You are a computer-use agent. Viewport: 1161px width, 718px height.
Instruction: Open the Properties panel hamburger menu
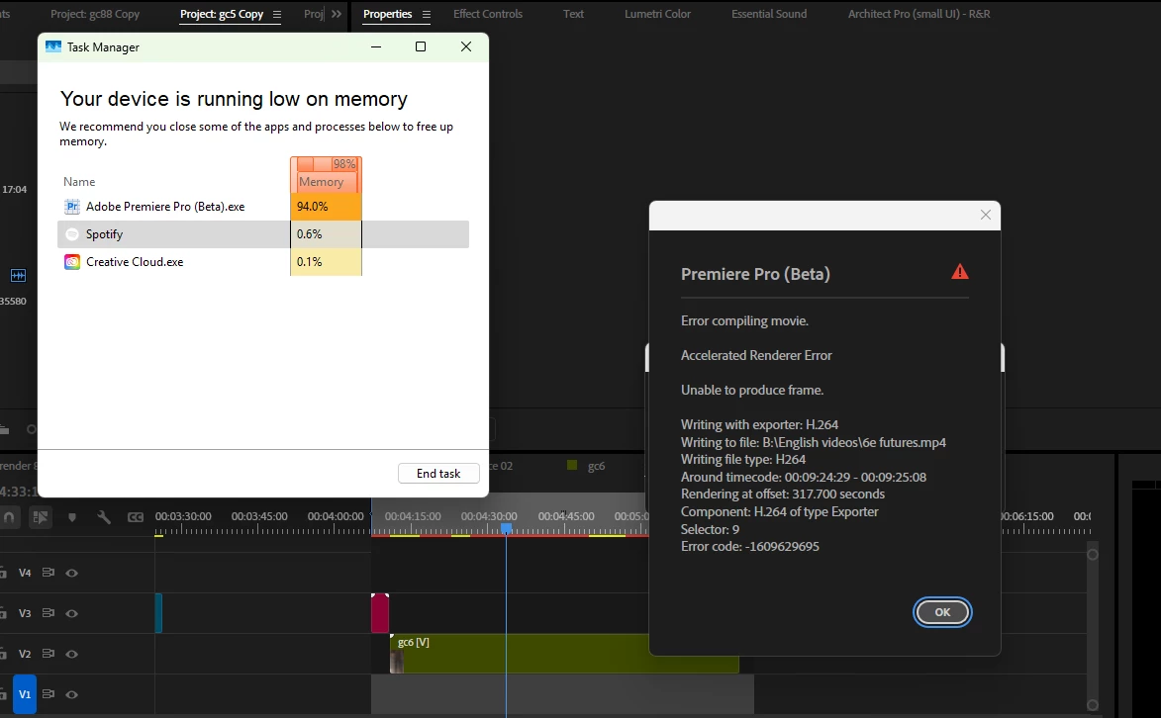[426, 14]
